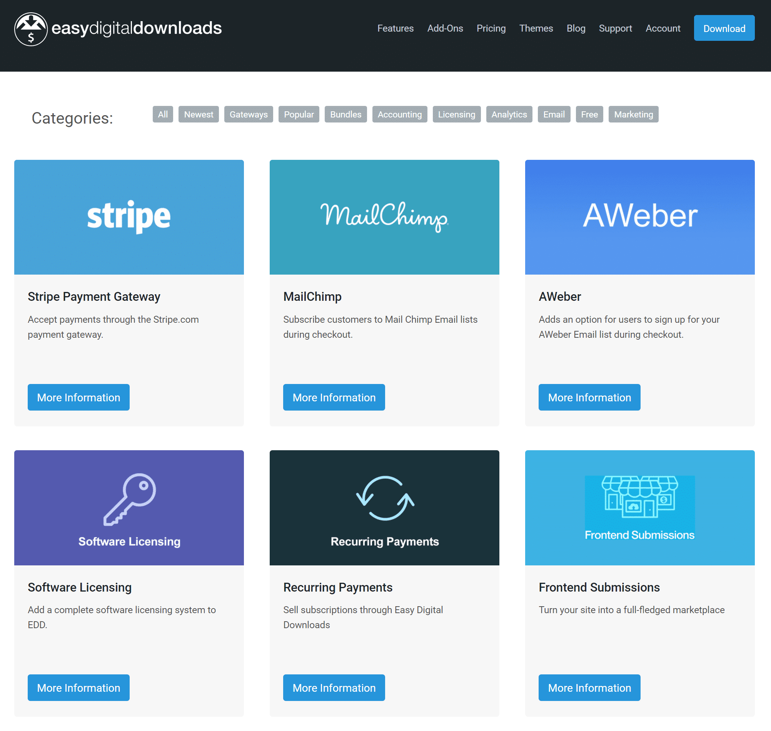This screenshot has height=731, width=771.
Task: Click More Information for Recurring Payments
Action: click(334, 687)
